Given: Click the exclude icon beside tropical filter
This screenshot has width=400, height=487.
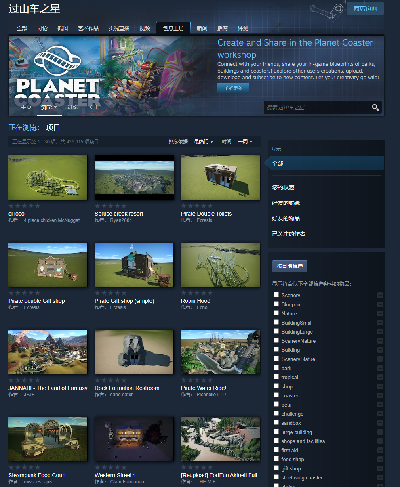Looking at the screenshot, I should pos(380,377).
